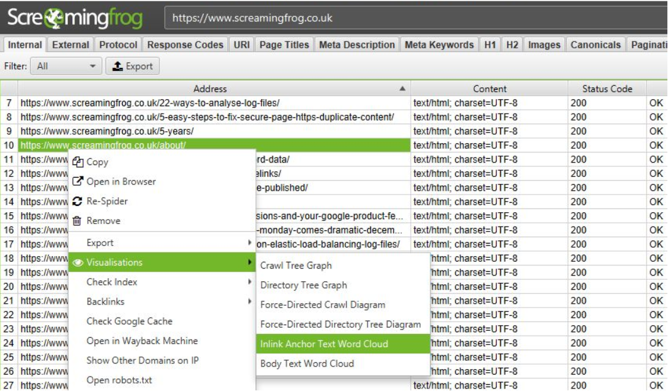Click the Copy icon in context menu

click(x=77, y=162)
